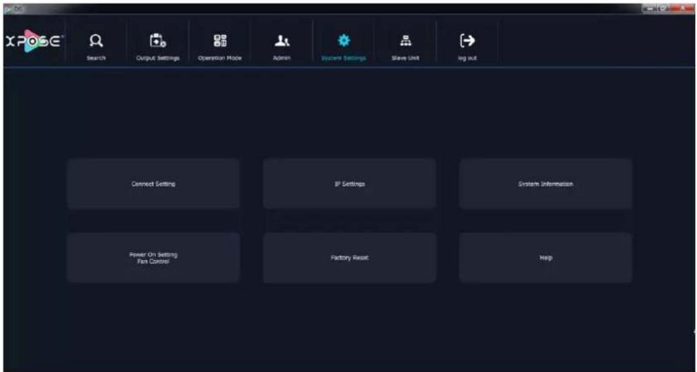Click the Search magnifier icon
Image resolution: width=697 pixels, height=372 pixels.
(96, 41)
